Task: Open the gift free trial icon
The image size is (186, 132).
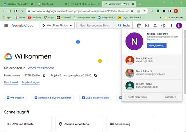Action: pyautogui.click(x=139, y=26)
